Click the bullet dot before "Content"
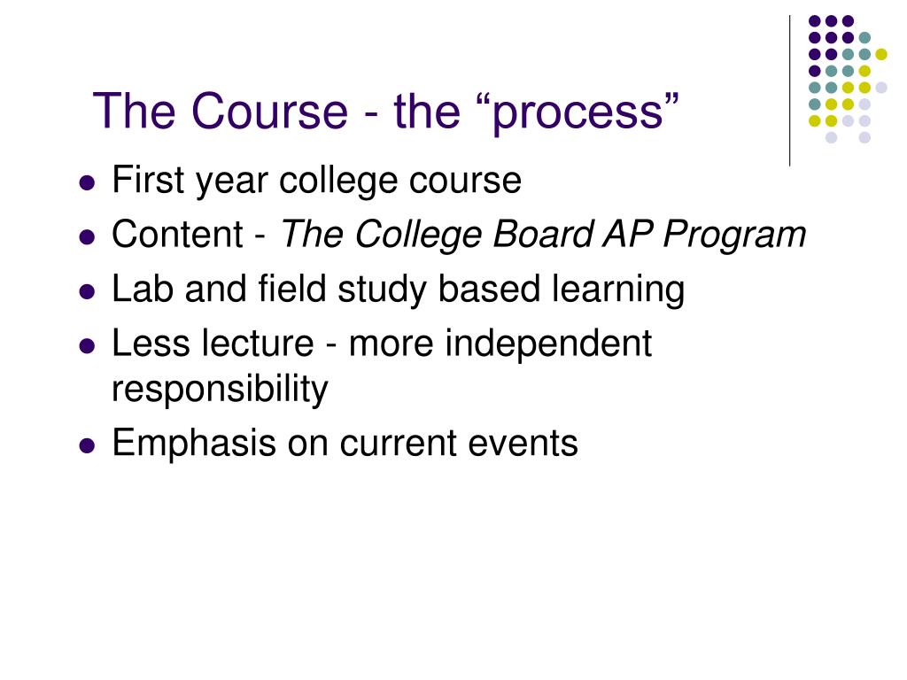Screen dimensions: 907x680 click(87, 237)
